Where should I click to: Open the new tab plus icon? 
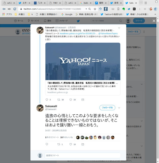141,2
